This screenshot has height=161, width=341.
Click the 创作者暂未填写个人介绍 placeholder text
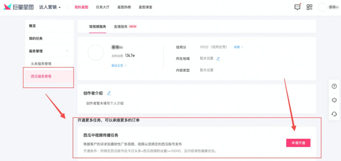(x=105, y=103)
